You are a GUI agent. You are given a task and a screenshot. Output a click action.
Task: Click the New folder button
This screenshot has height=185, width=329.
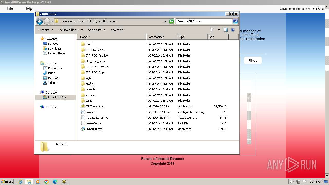117,30
